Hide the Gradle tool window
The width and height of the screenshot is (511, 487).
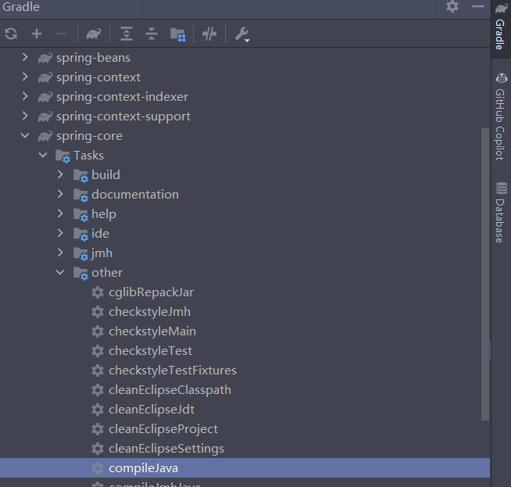(x=478, y=6)
